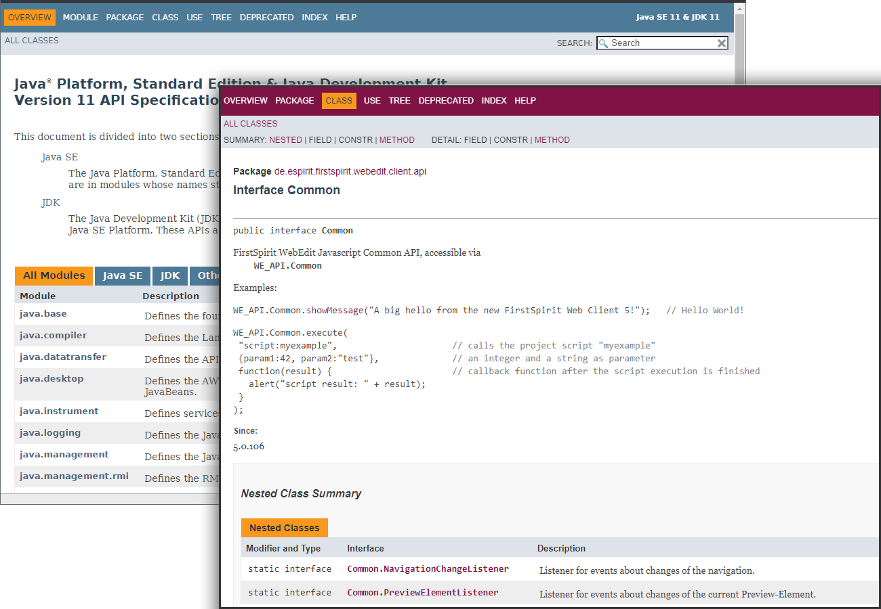Open Common.PreviewElementListener interface link
The image size is (881, 609).
click(422, 593)
